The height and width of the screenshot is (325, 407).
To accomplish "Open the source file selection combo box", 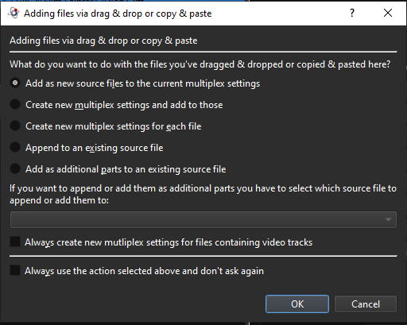I will (x=203, y=219).
